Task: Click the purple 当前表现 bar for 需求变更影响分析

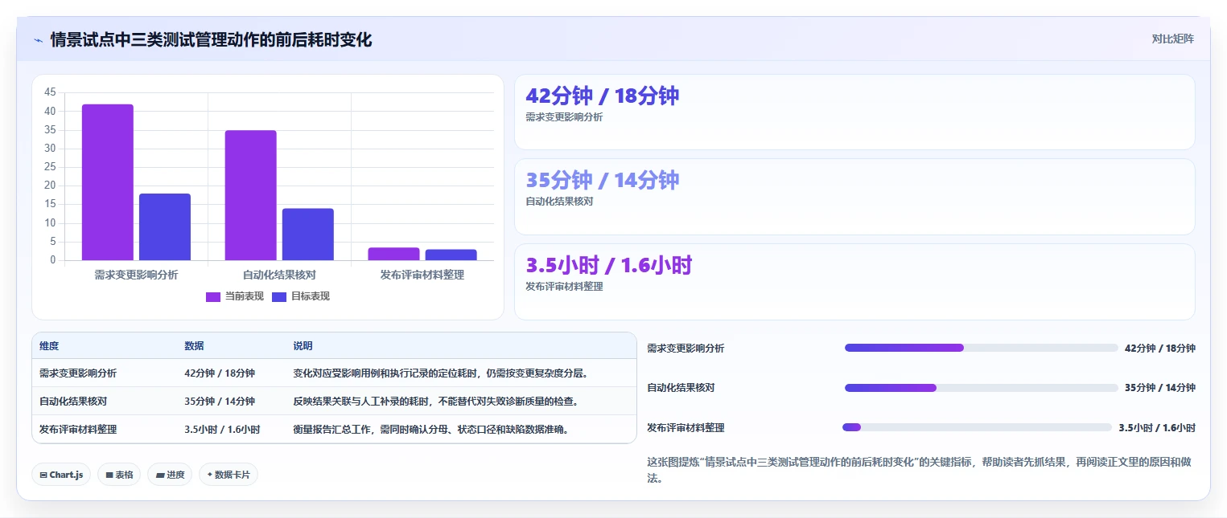Action: (x=108, y=182)
